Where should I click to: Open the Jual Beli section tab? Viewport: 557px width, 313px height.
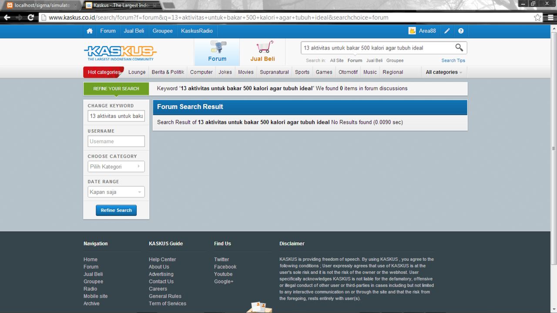tap(262, 52)
